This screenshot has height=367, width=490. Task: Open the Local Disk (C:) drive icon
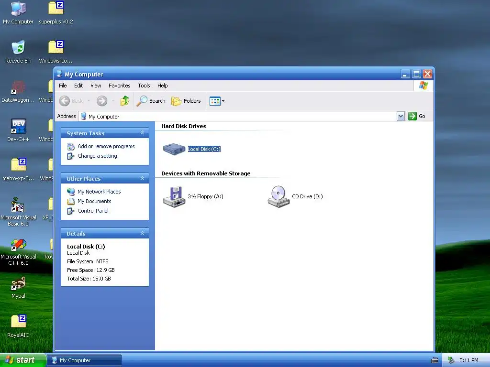[x=174, y=149]
